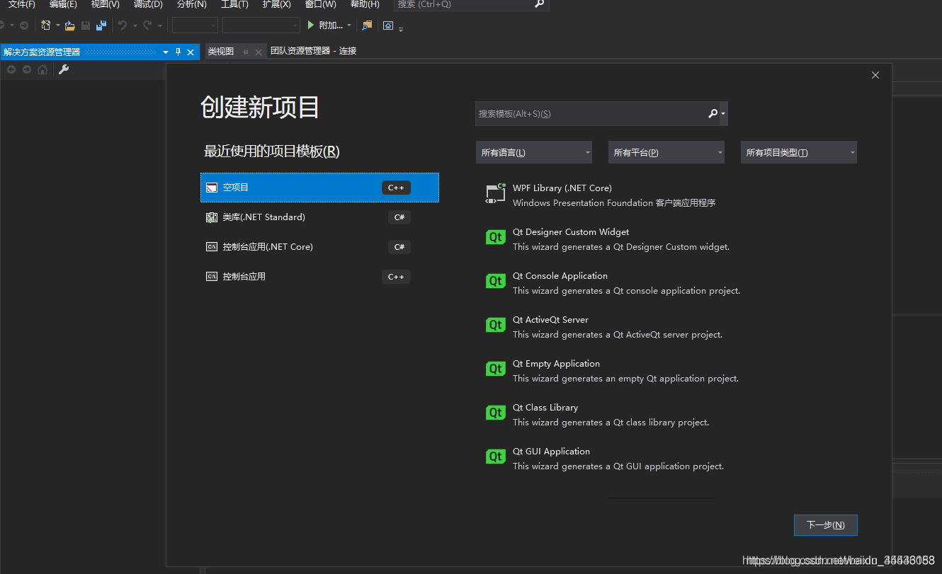Open the Solution Platforms combo box
The height and width of the screenshot is (574, 942).
(261, 25)
